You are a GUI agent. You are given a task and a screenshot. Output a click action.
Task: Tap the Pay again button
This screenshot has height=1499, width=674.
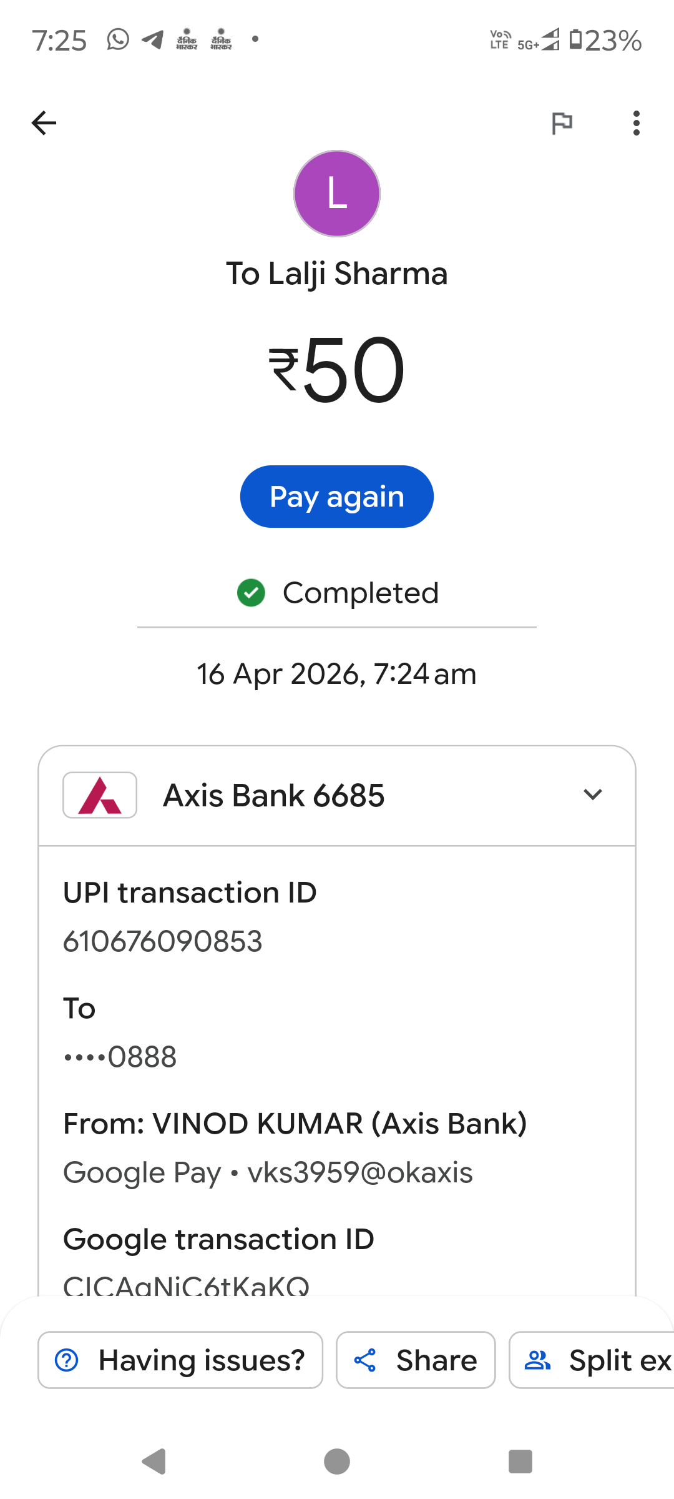click(x=337, y=497)
